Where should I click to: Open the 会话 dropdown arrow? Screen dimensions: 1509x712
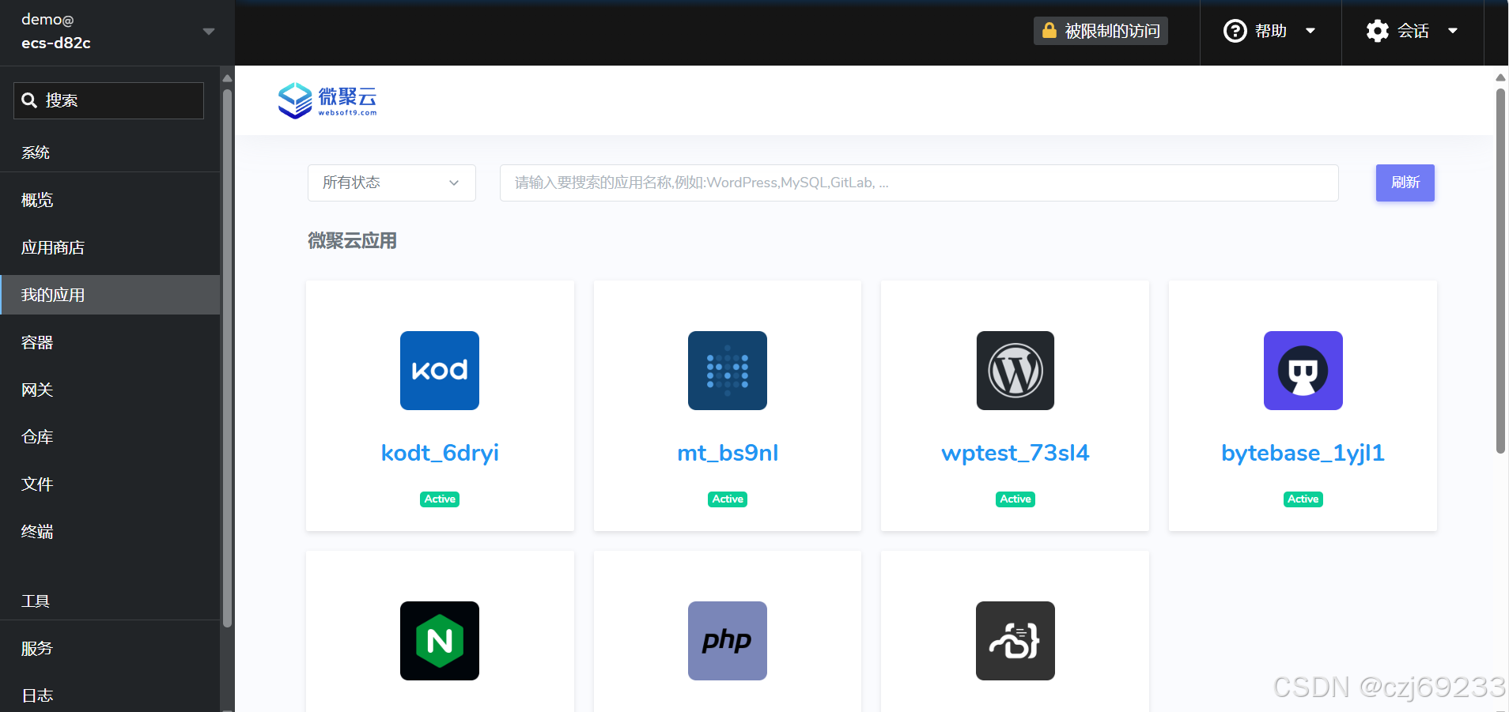point(1452,31)
